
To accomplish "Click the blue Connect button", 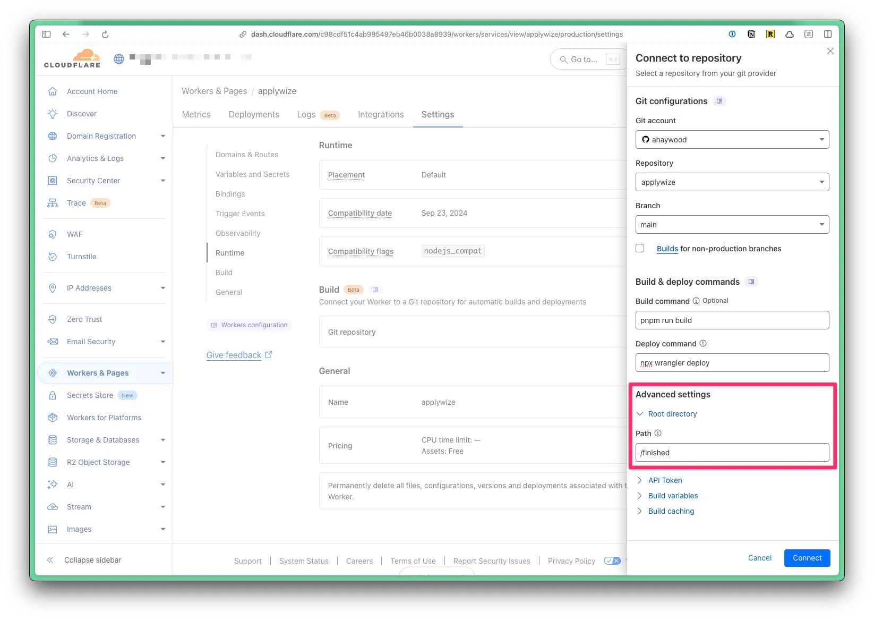I will point(807,558).
